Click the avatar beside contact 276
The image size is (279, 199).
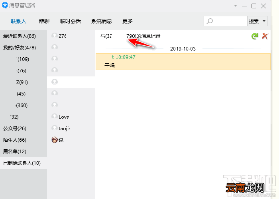click(x=55, y=36)
